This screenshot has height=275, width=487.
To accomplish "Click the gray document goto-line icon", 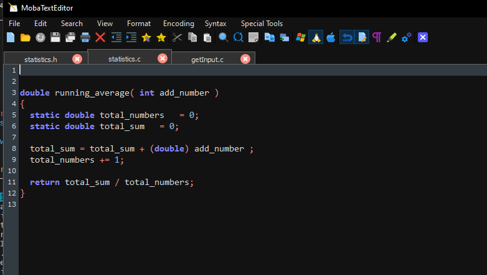I will [253, 37].
